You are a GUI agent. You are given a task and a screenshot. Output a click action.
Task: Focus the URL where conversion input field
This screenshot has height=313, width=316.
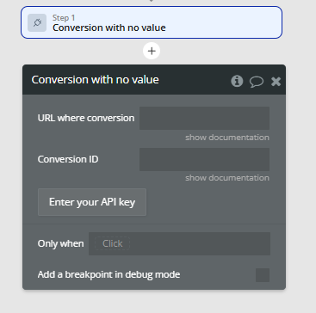tap(204, 118)
